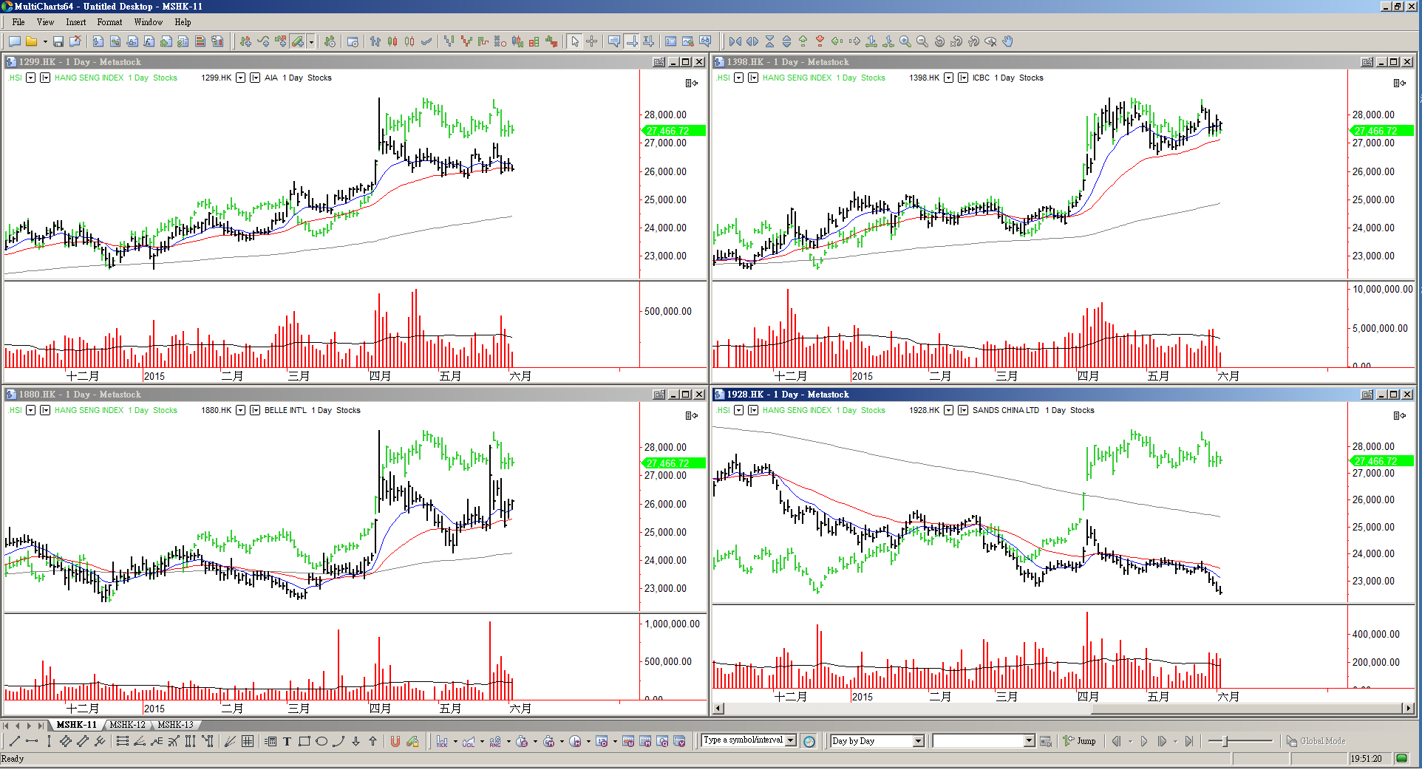Expand the symbol/interval combo box
This screenshot has height=781, width=1422.
(791, 740)
